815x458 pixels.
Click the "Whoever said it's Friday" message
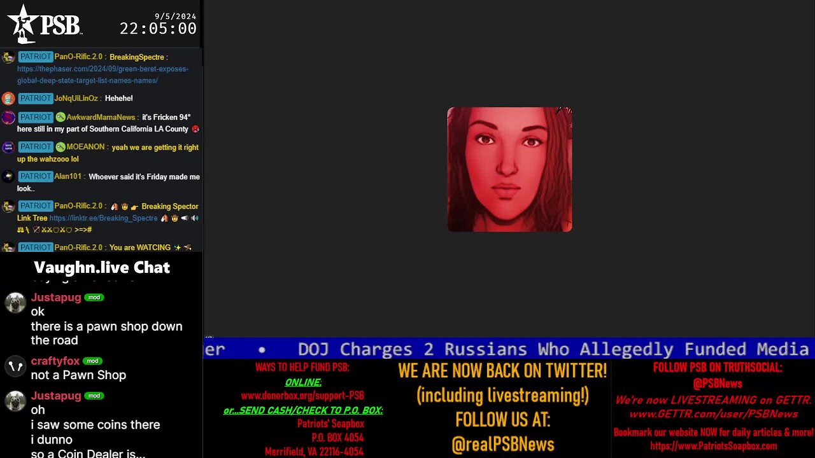(x=108, y=183)
